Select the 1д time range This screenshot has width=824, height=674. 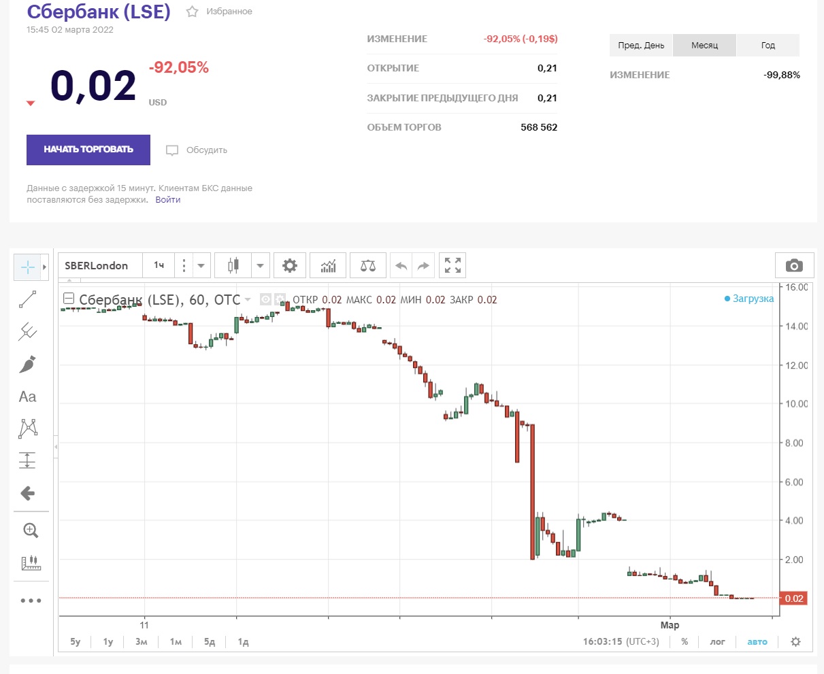[243, 642]
